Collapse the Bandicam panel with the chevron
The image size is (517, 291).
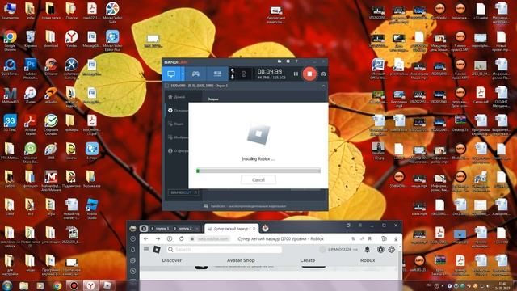point(323,86)
